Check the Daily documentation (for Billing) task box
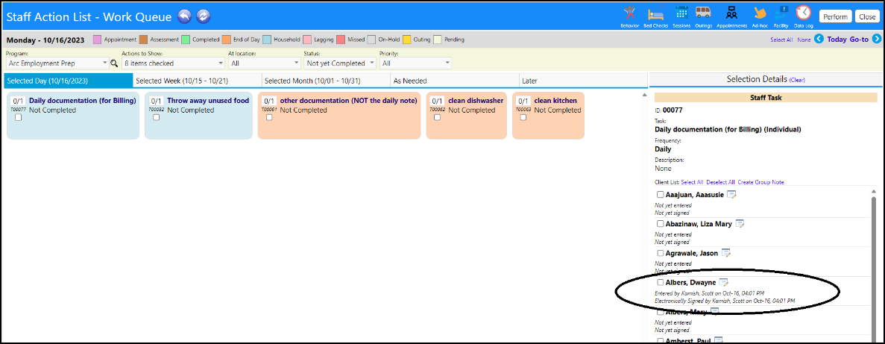This screenshot has width=885, height=344. (19, 117)
